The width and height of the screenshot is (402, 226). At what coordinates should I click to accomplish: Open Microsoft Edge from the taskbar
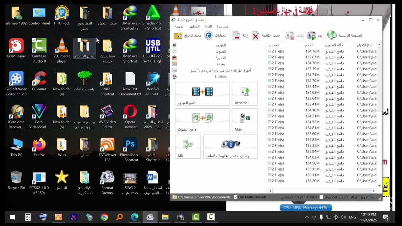pos(135,217)
